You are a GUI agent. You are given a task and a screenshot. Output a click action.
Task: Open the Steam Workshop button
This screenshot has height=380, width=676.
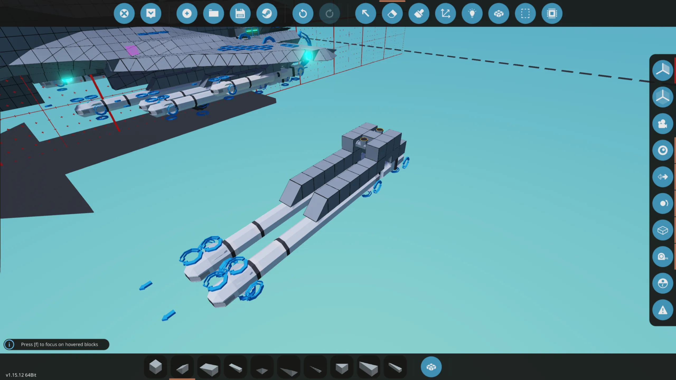tap(267, 13)
